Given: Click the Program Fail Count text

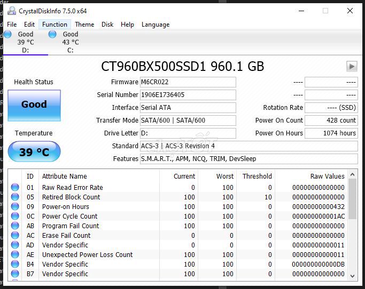Looking at the screenshot, I should click(x=71, y=226).
